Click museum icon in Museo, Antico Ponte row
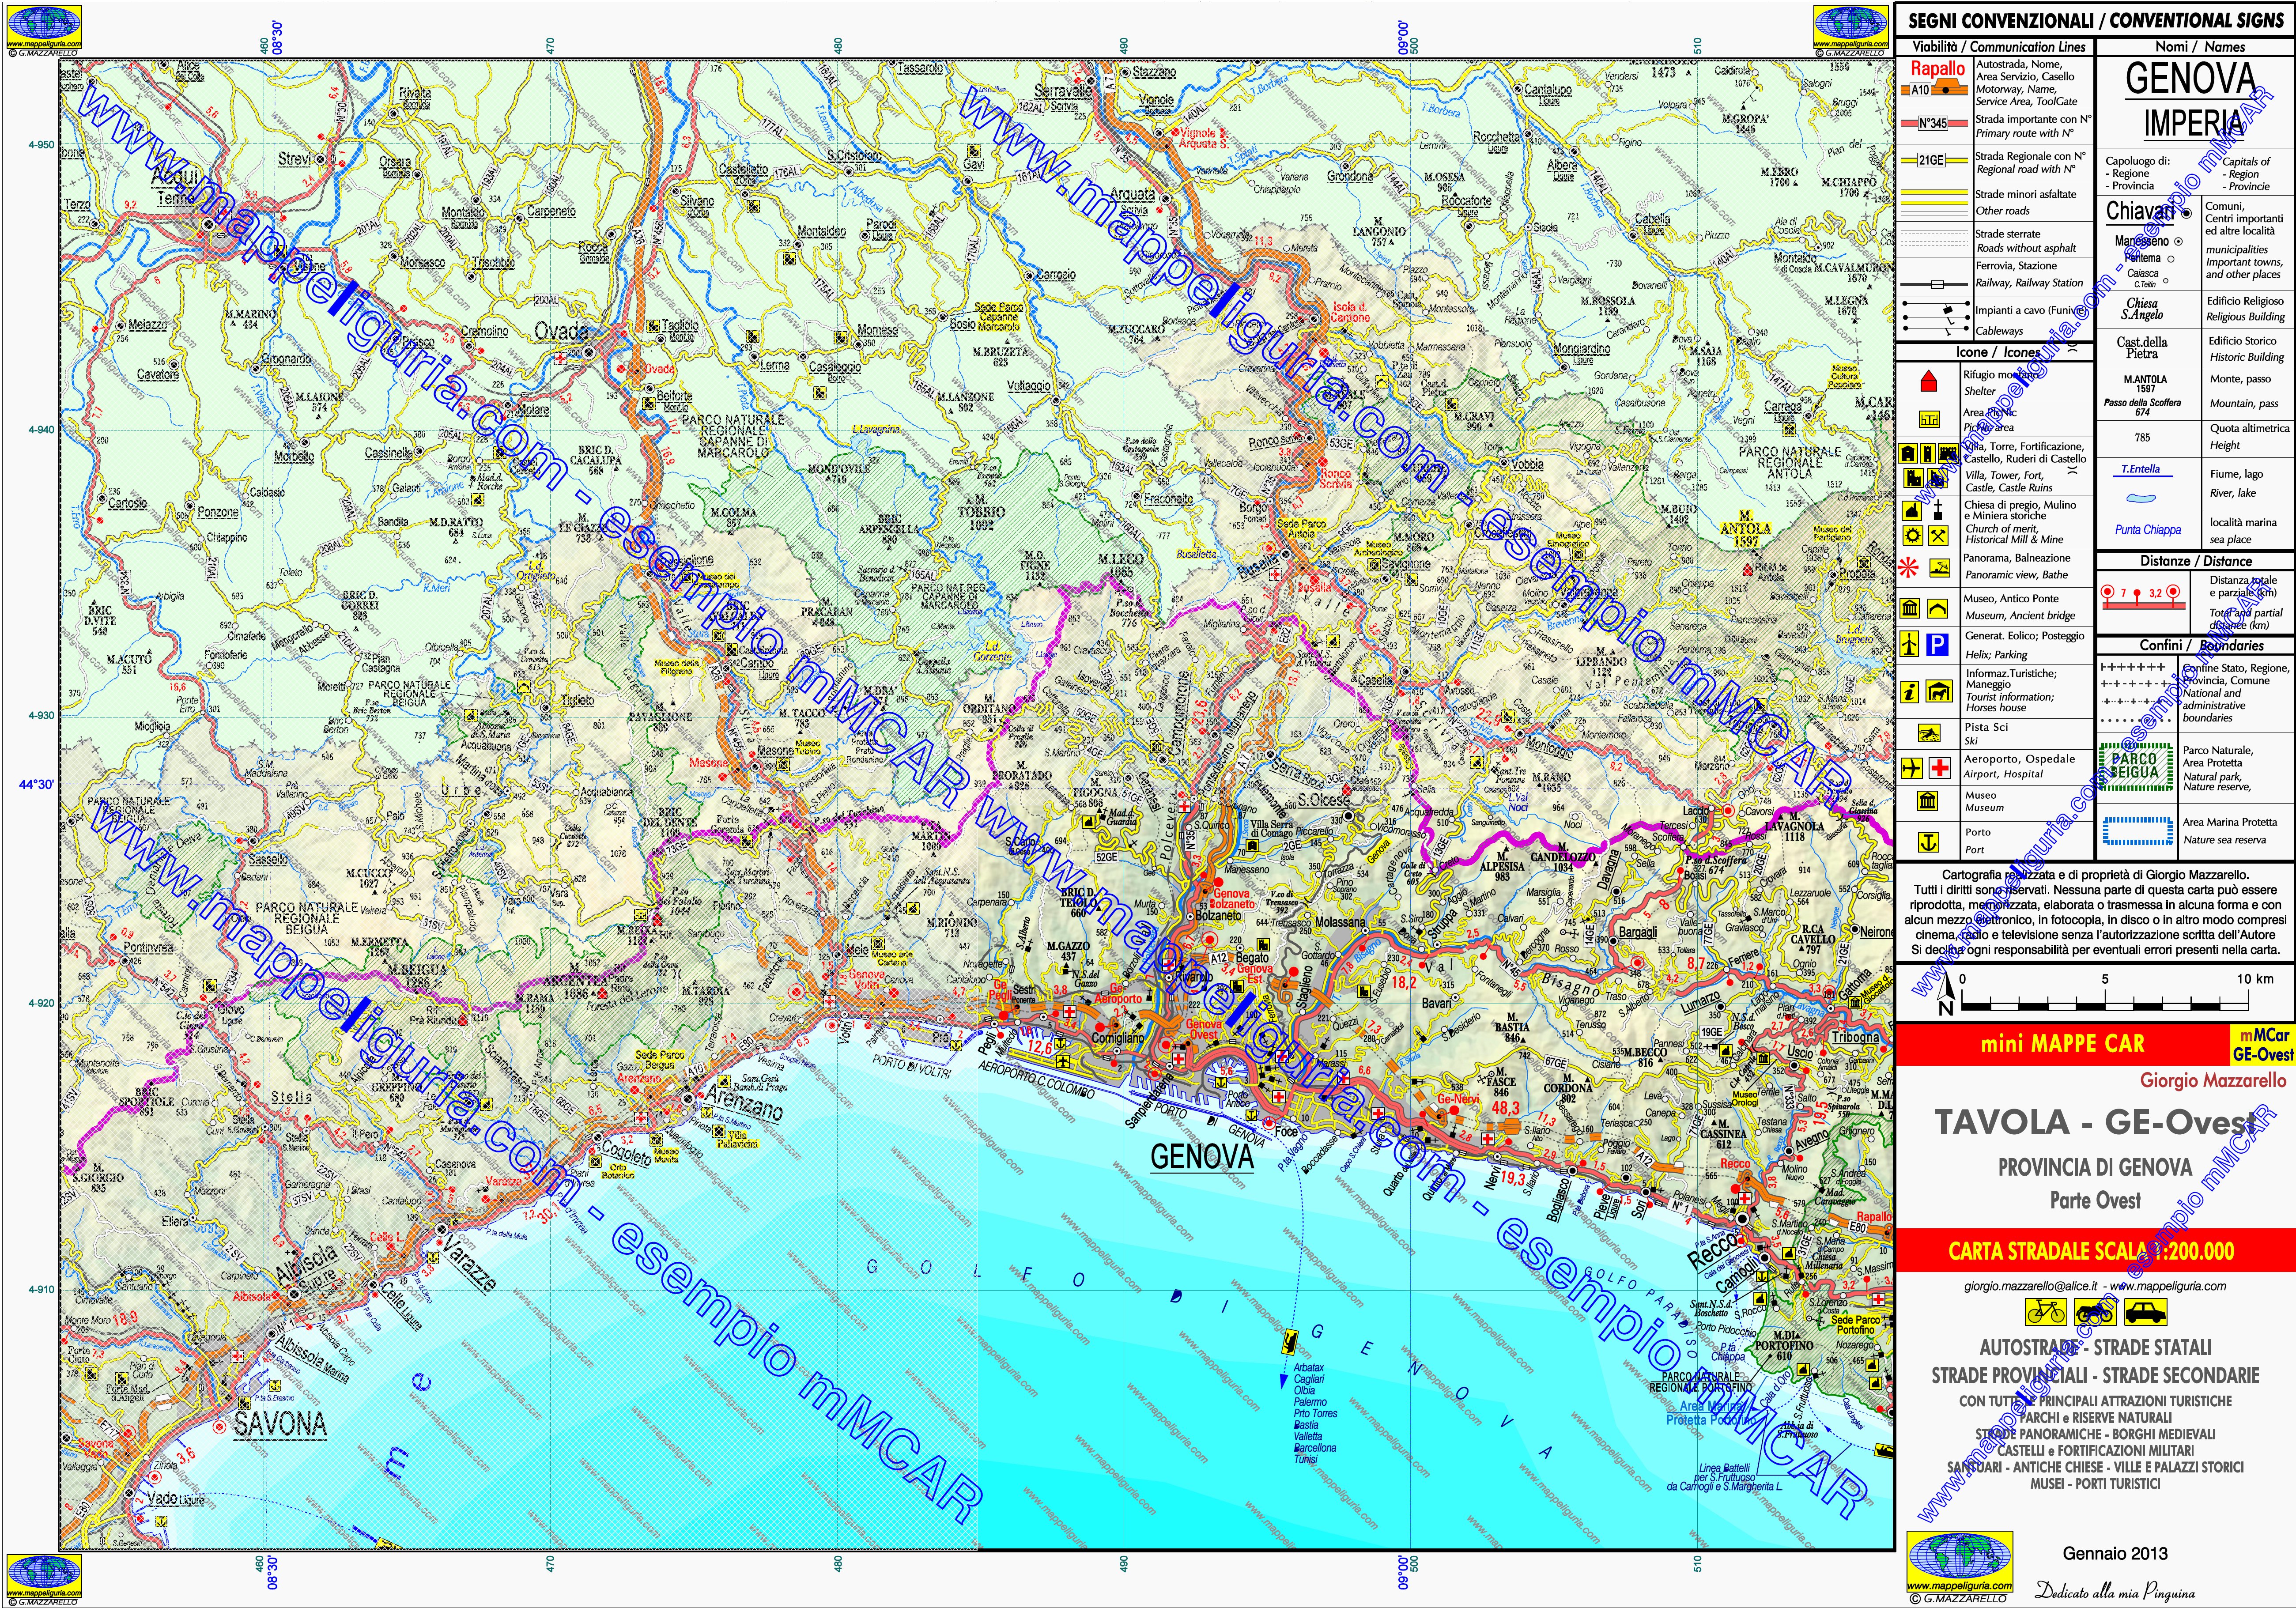The image size is (2296, 1608). 1909,609
